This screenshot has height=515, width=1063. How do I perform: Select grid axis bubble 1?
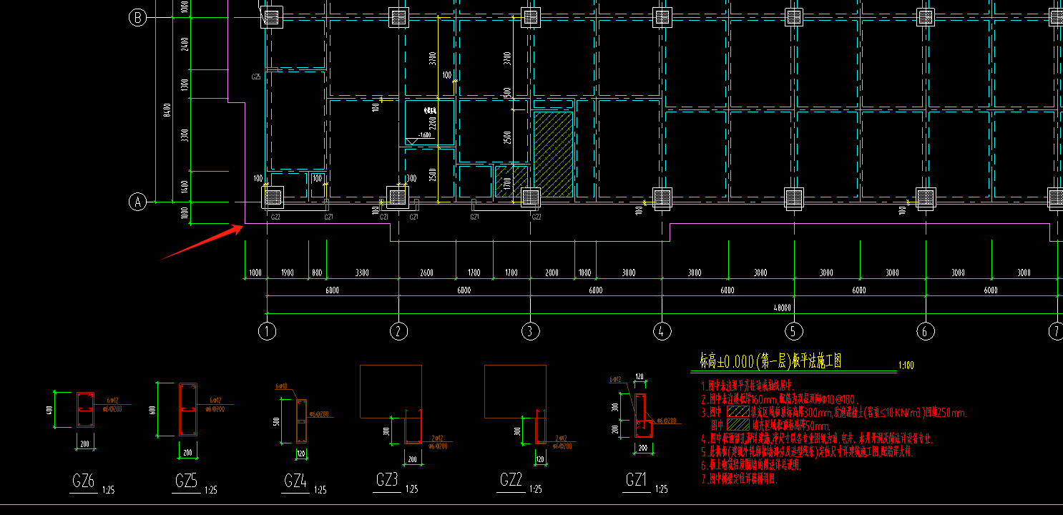coord(267,331)
